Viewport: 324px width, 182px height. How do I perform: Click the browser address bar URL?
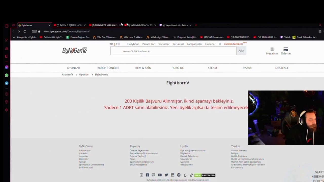tap(67, 31)
